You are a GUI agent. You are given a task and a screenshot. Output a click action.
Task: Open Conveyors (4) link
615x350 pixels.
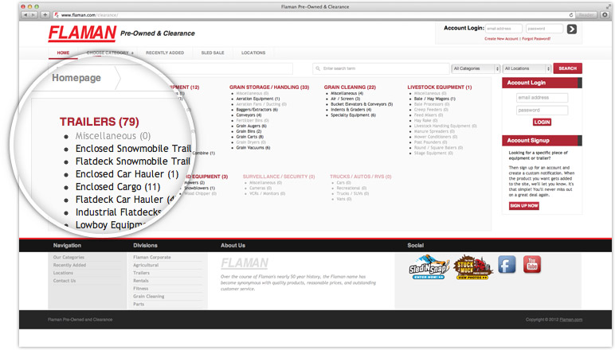[x=249, y=115]
